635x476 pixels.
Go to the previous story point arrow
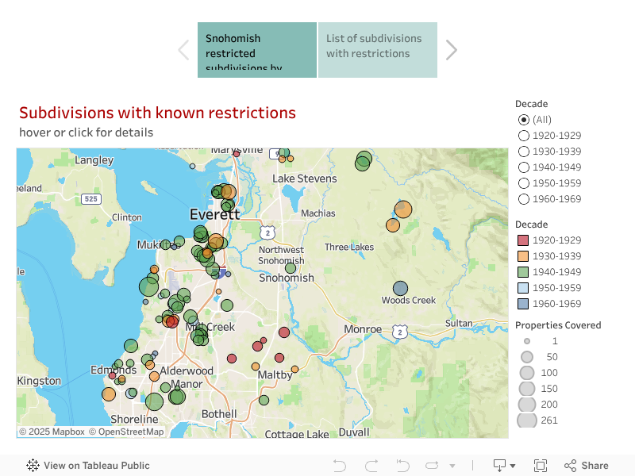click(183, 50)
